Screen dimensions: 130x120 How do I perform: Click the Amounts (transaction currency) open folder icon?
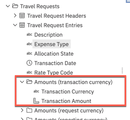[29, 82]
